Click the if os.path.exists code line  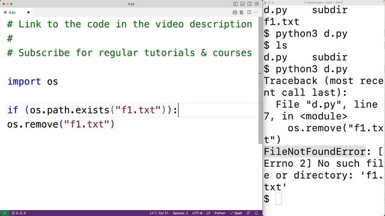[92, 110]
